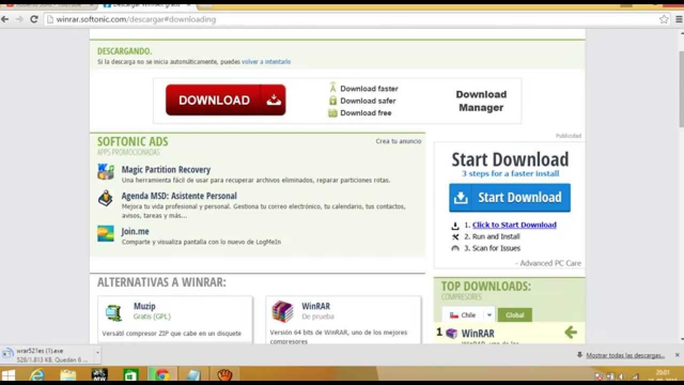The height and width of the screenshot is (385, 684).
Task: Click the red DOWNLOAD button
Action: 226,100
